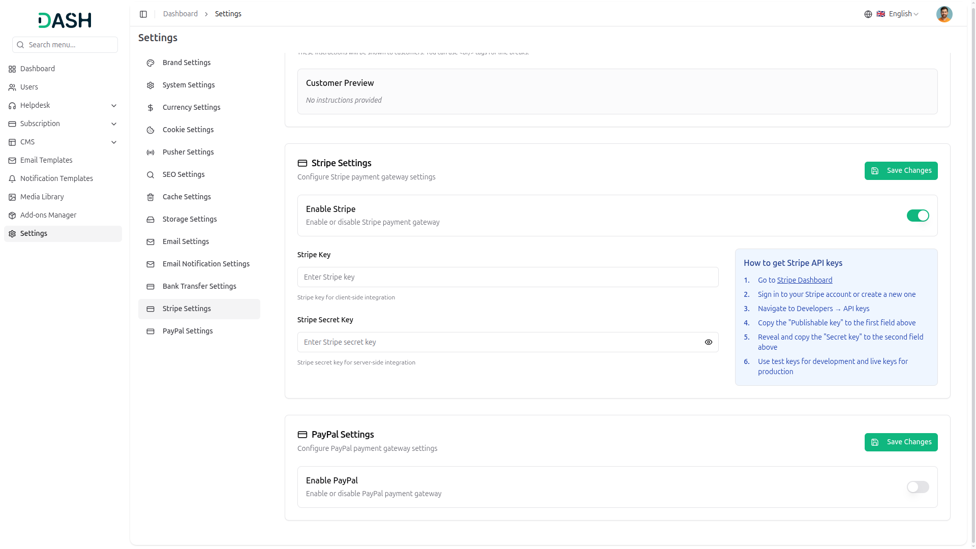
Task: Focus the Stripe Key input field
Action: tap(507, 277)
